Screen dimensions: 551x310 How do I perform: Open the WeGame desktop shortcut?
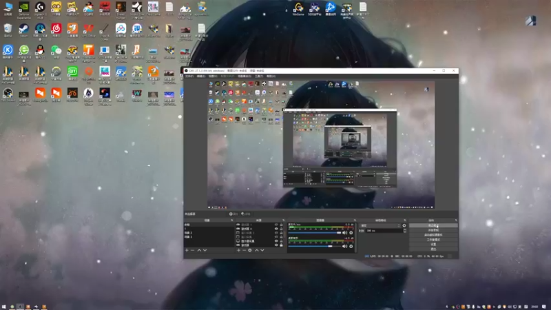(298, 8)
